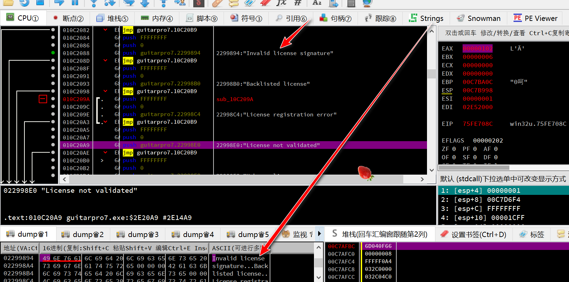This screenshot has height=282, width=569.
Task: Click the globe toolbar icon
Action: [367, 3]
